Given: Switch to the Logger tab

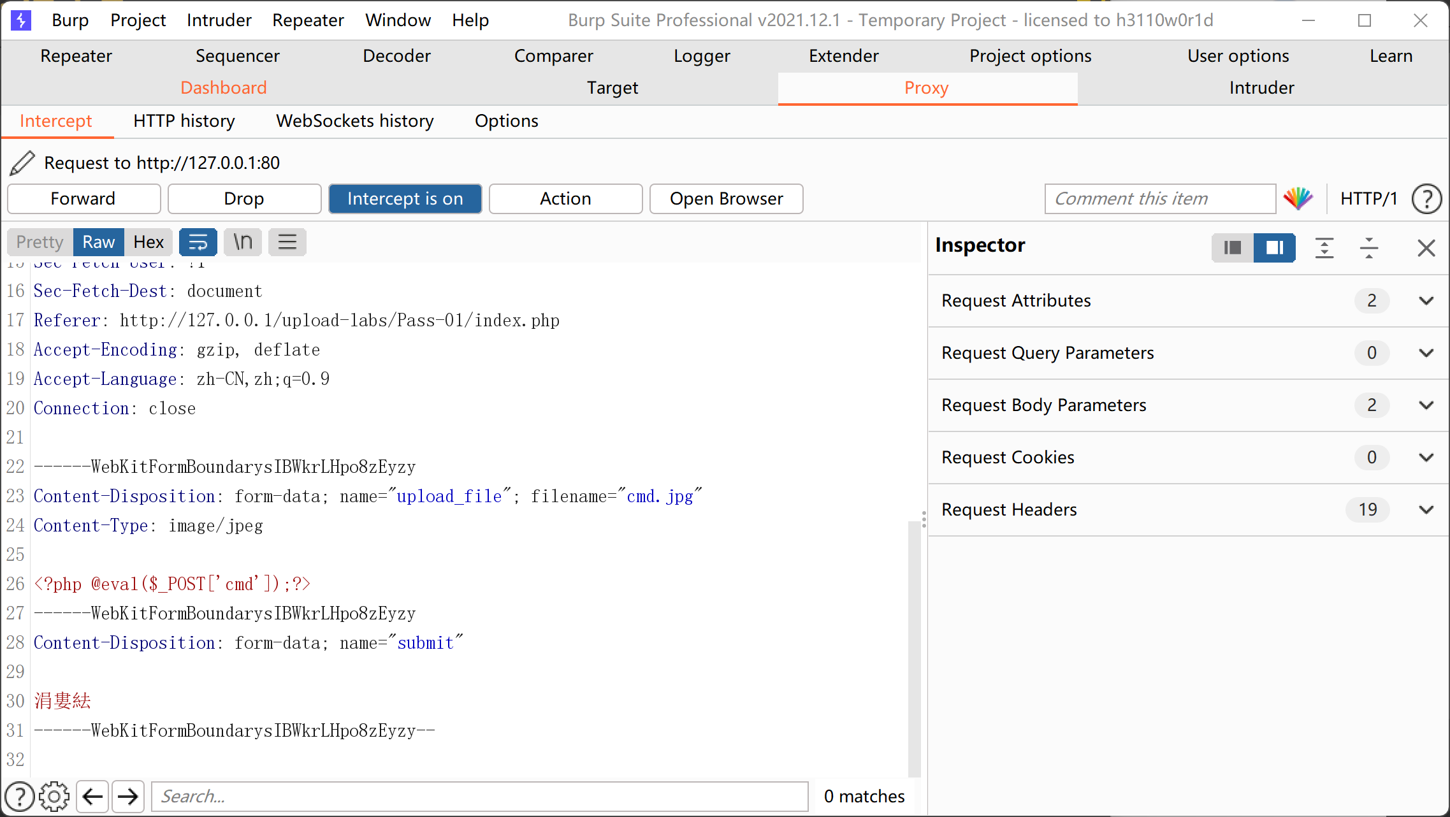Looking at the screenshot, I should [702, 56].
